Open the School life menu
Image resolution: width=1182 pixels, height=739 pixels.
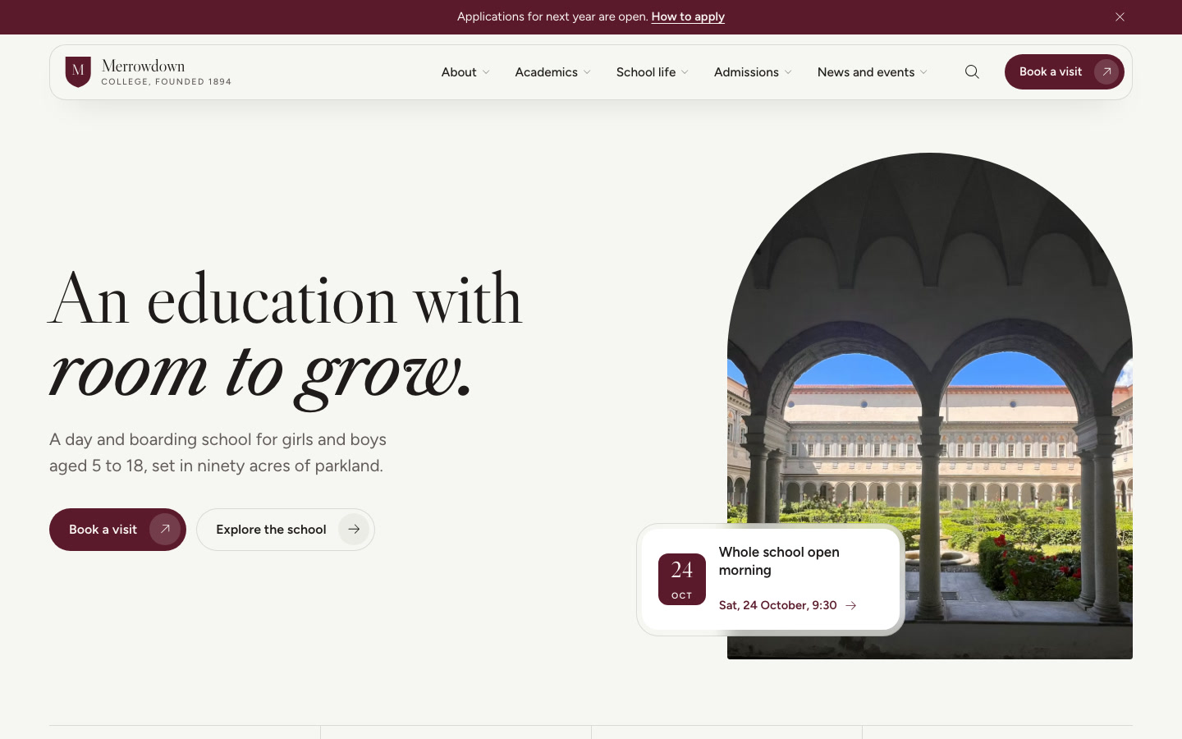[x=653, y=72]
